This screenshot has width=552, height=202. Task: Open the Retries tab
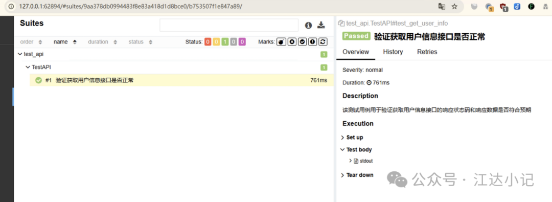tap(427, 52)
